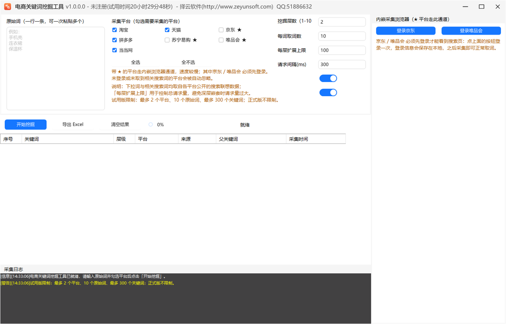Close the keyword tool window
The height and width of the screenshot is (324, 506).
[x=498, y=7]
